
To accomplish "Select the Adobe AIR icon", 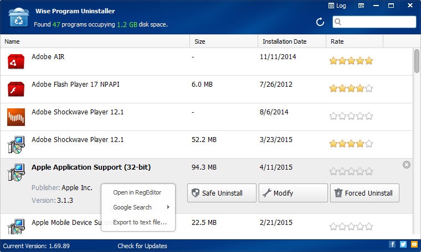I will 16,61.
